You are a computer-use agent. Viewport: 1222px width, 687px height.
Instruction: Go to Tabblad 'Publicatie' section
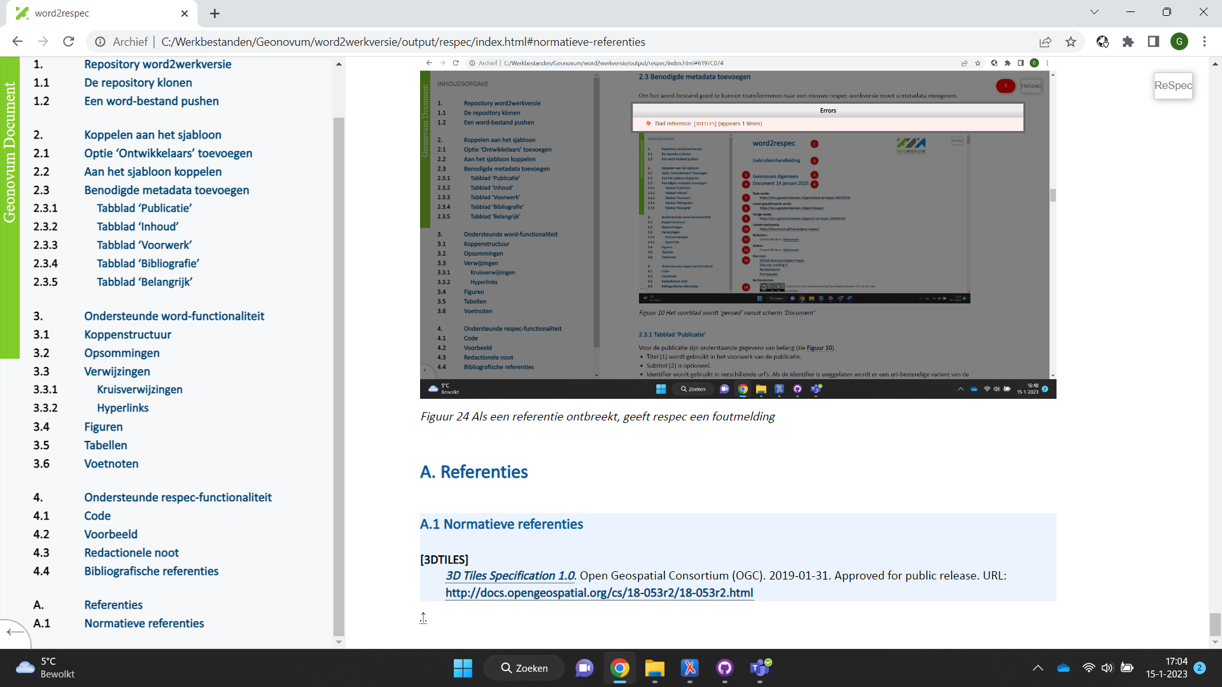point(144,208)
